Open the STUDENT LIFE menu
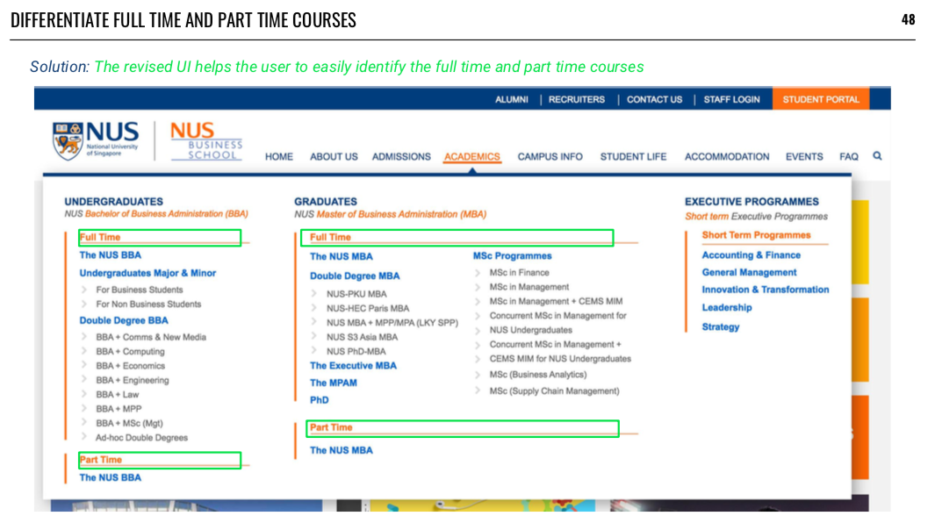This screenshot has height=523, width=928. coord(633,157)
